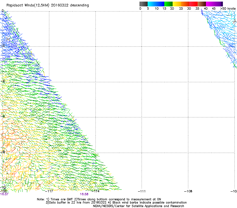The width and height of the screenshot is (237, 208).
Task: Click the cyan-to-blue 5-15 knots legend band
Action: pos(156,4)
